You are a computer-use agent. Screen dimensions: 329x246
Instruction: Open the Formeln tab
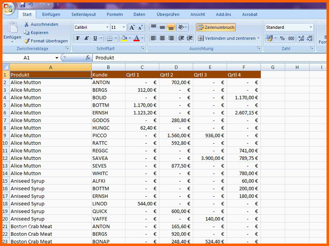click(115, 14)
